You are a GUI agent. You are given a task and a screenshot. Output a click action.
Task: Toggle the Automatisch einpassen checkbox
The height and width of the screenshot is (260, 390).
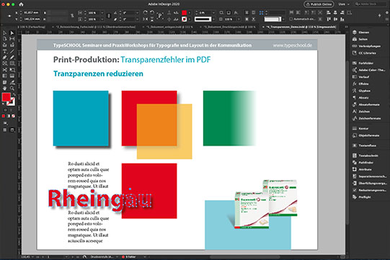coord(291,19)
